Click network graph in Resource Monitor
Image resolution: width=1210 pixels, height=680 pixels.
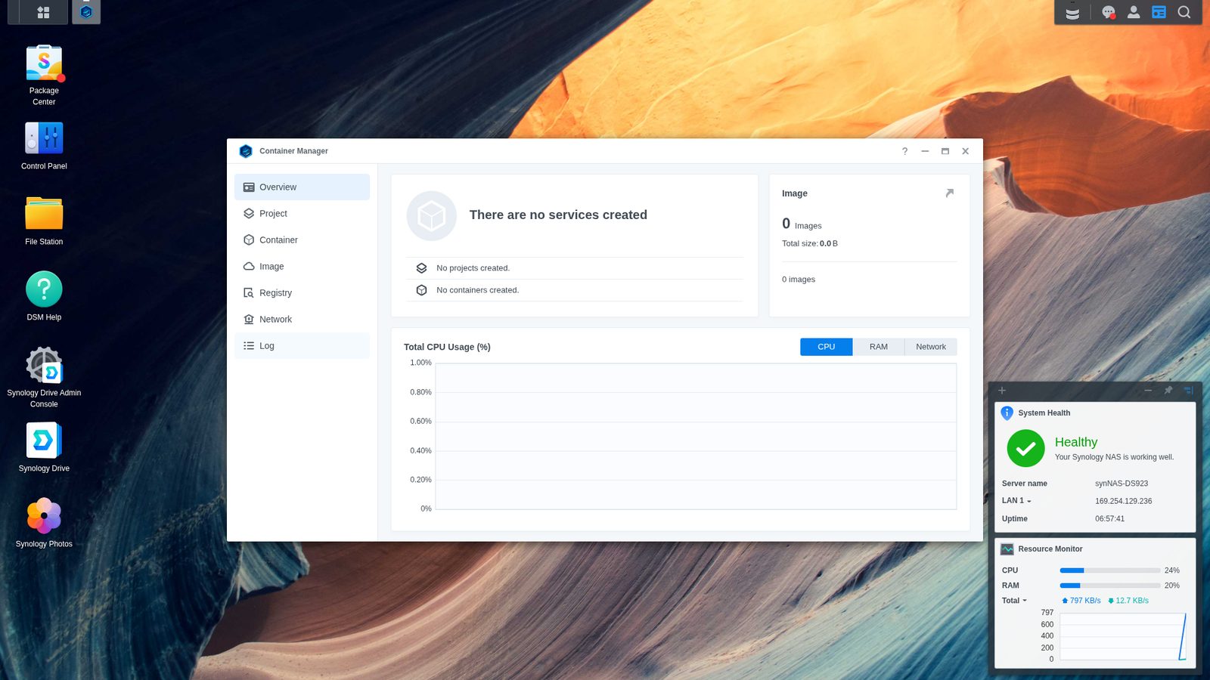1123,636
